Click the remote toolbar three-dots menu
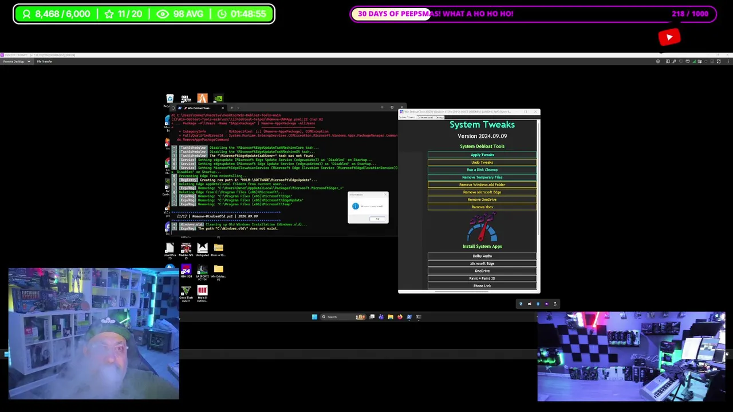 tap(728, 61)
